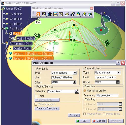Cancel the Pad Definition dialog
The image size is (126, 125).
pyautogui.click(x=99, y=121)
